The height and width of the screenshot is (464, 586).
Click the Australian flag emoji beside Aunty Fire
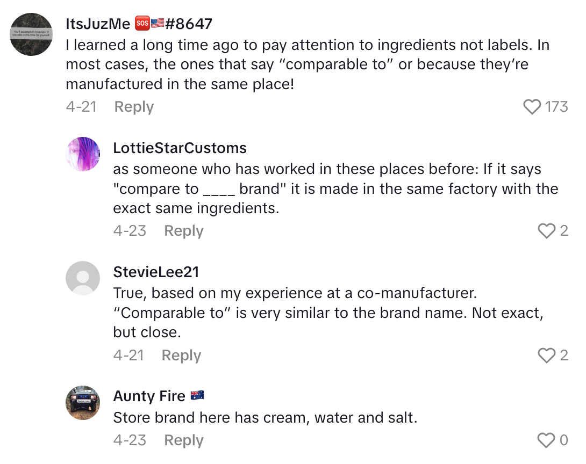point(197,395)
